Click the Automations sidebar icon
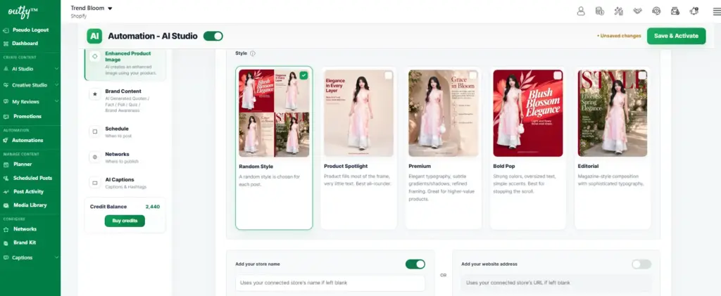721x296 pixels. click(6, 141)
